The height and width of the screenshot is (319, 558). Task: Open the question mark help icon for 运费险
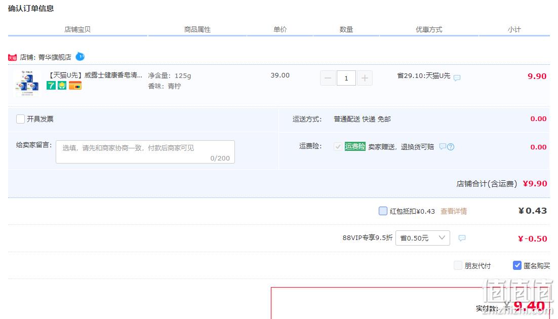click(451, 147)
